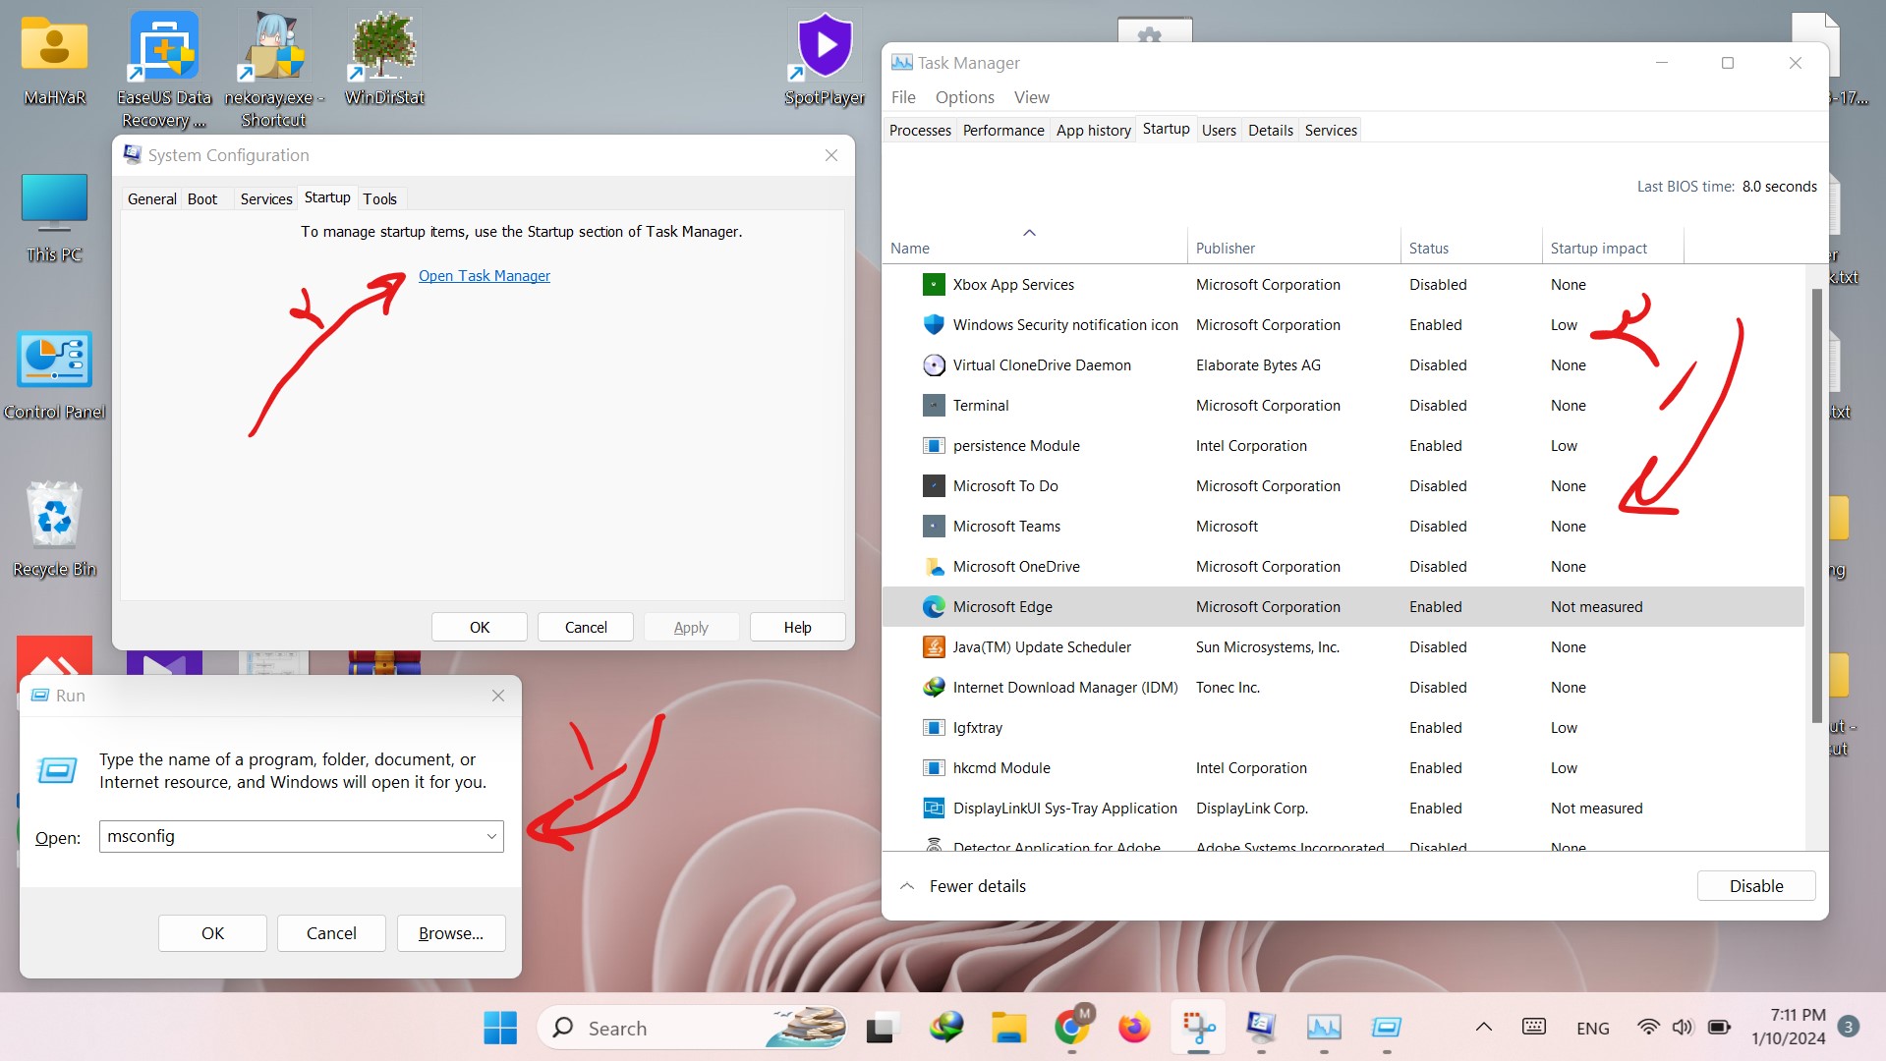Open the Task Manager View menu
The image size is (1886, 1061).
click(x=1031, y=97)
